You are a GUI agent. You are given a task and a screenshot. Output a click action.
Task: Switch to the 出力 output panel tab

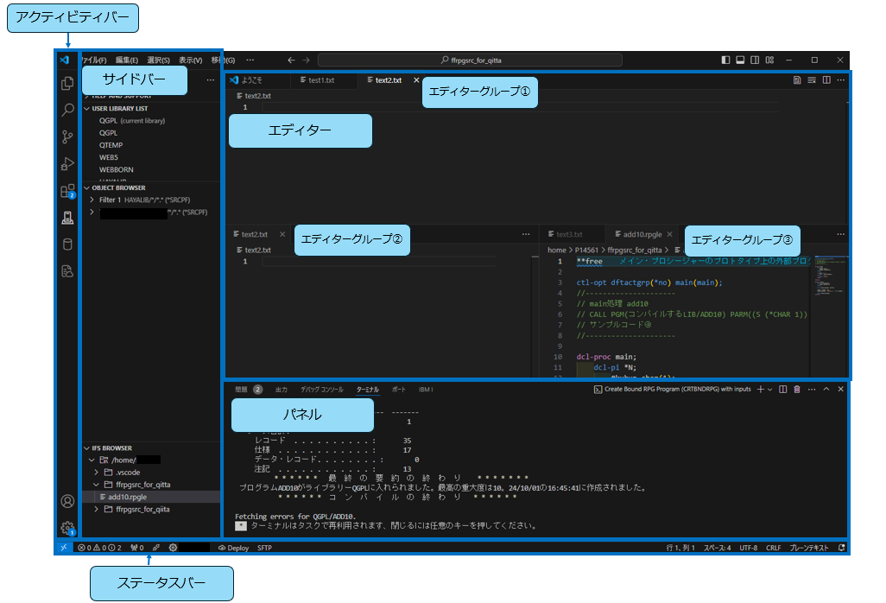pyautogui.click(x=282, y=390)
